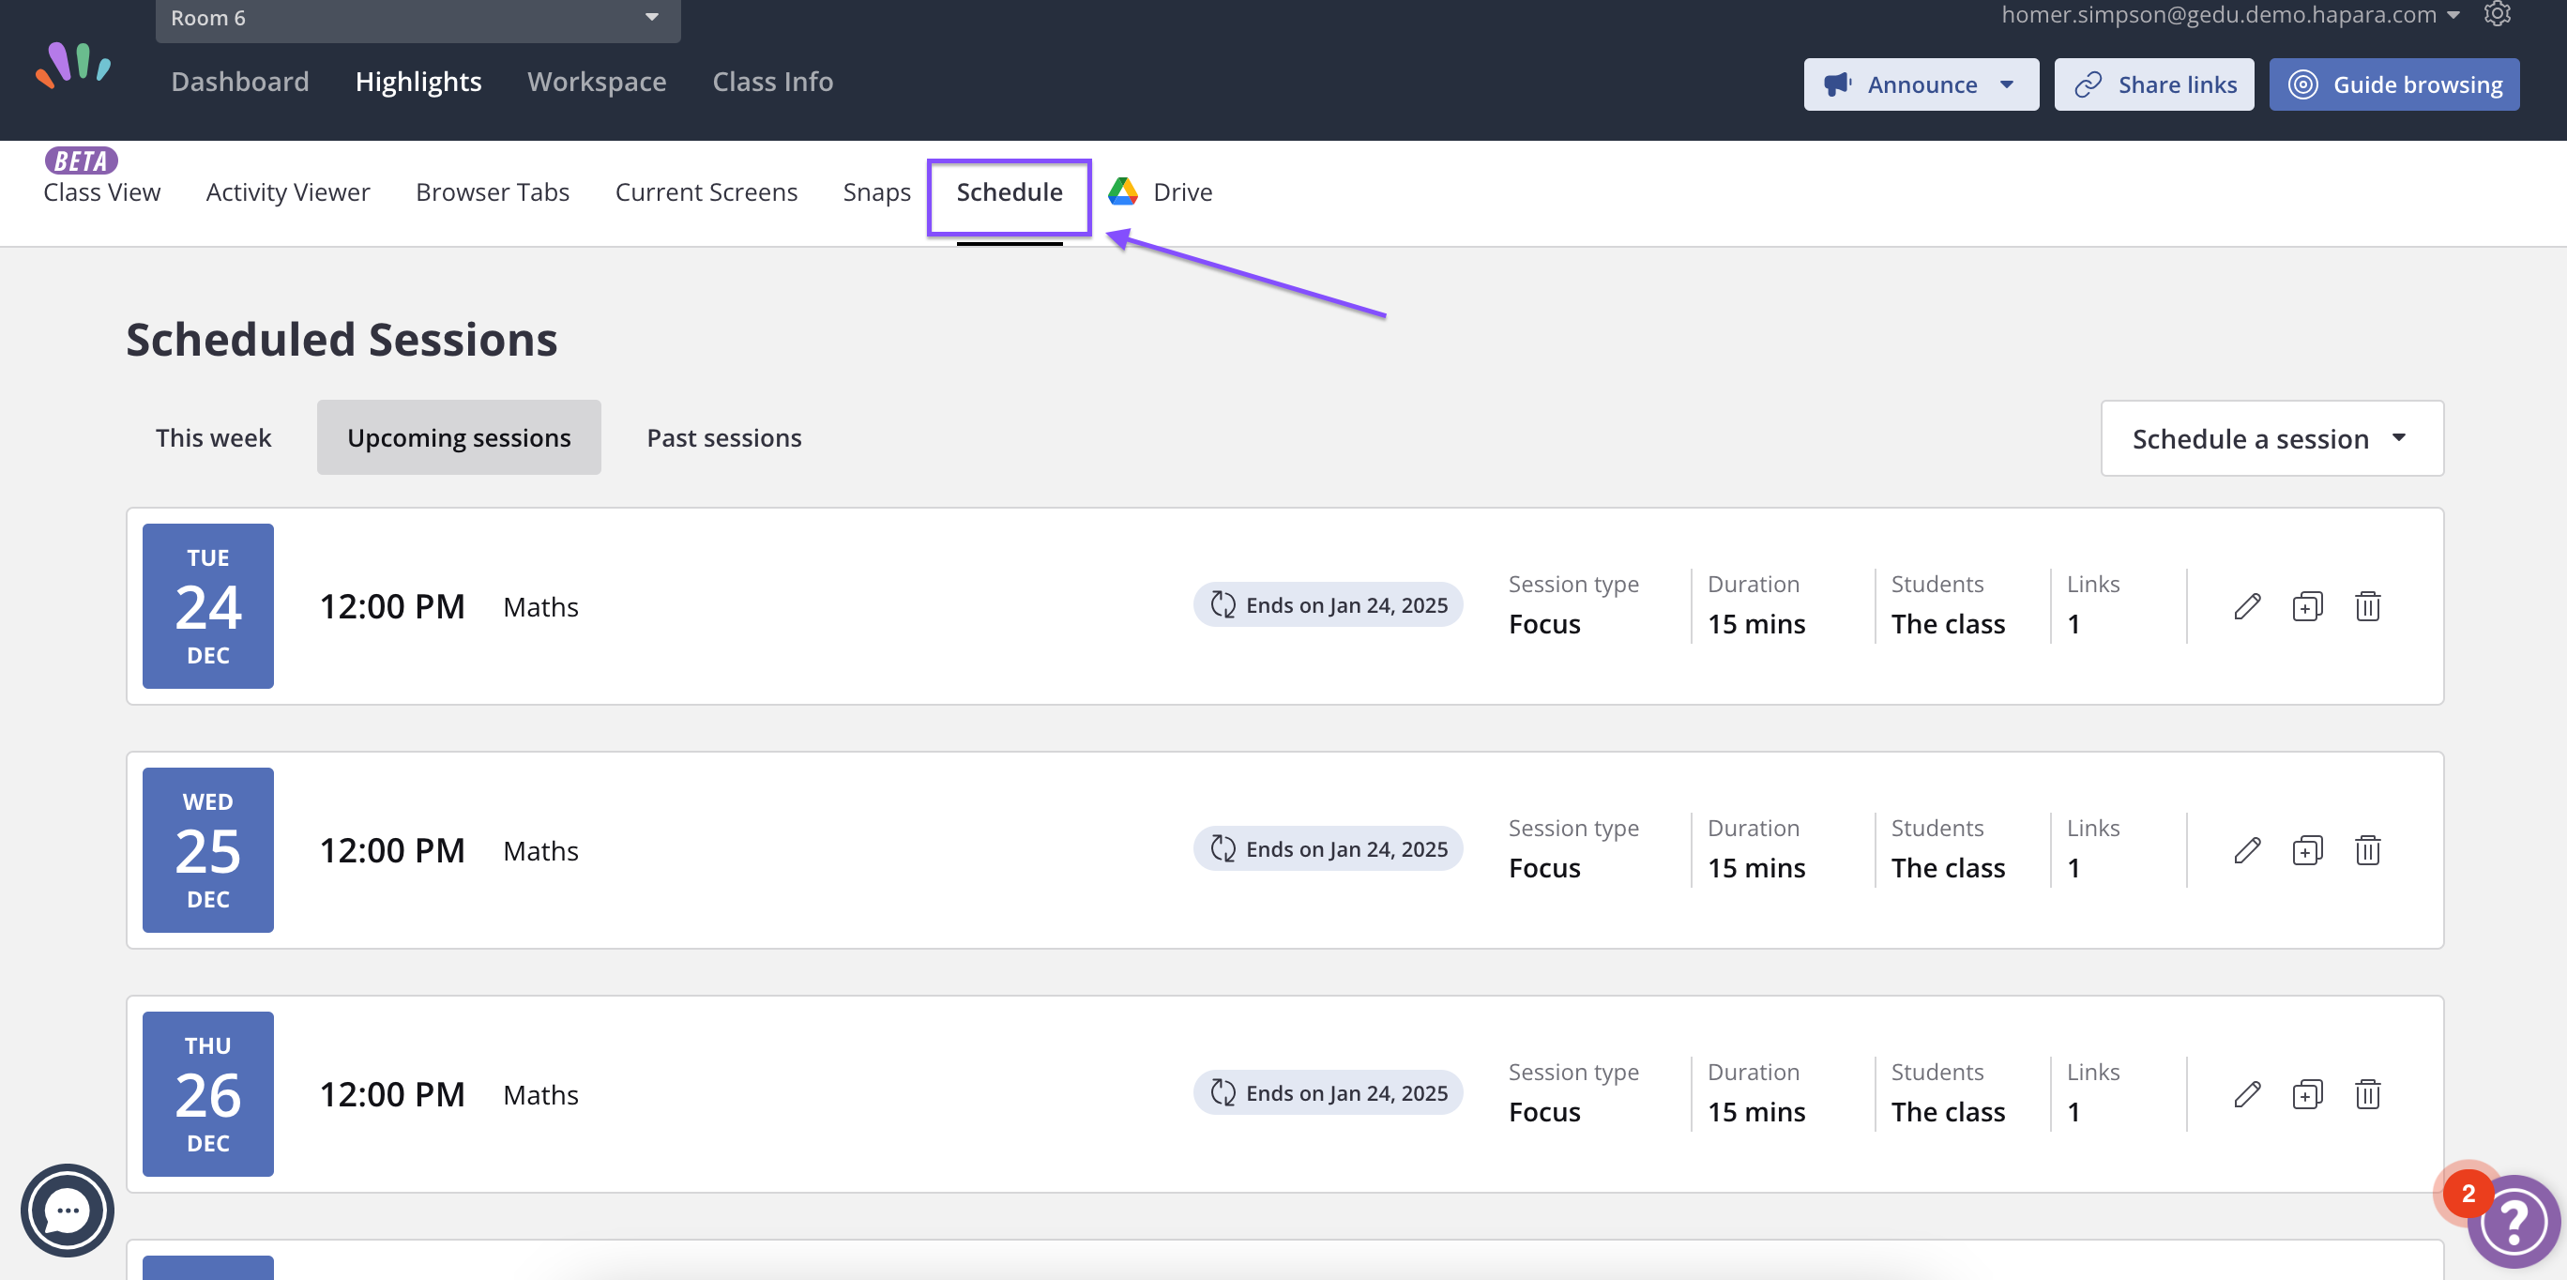Click the Scheduled Sessions heading
Viewport: 2567px width, 1280px height.
click(342, 340)
